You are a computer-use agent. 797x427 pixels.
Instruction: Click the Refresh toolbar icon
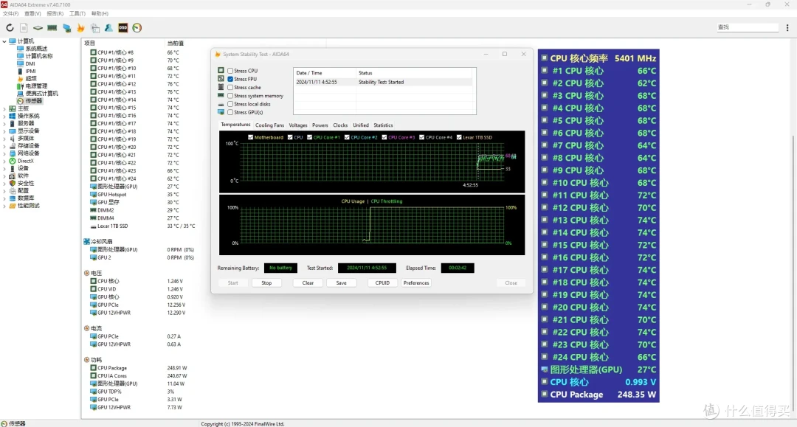[10, 28]
